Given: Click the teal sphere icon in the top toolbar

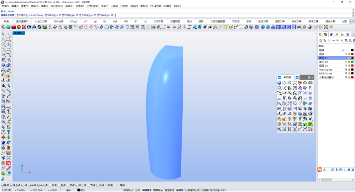Looking at the screenshot, I should click(8, 27).
